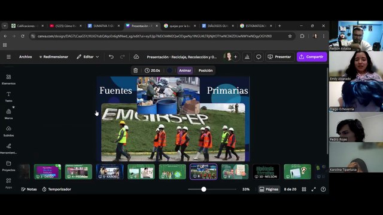The height and width of the screenshot is (215, 383).
Task: Select the 3 - DIEGO slide thumbnail
Action: [47, 171]
